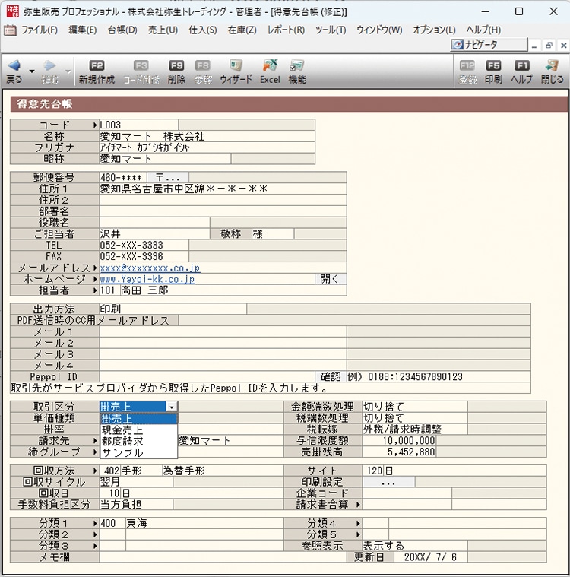Image resolution: width=570 pixels, height=577 pixels.
Task: Click the 参照表示 field 表示する
Action: (x=415, y=546)
